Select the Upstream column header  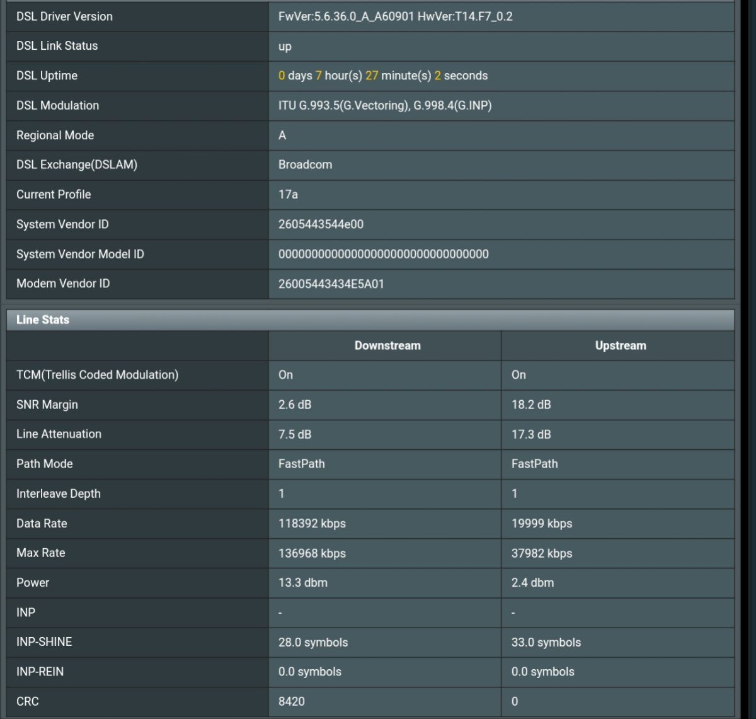coord(620,345)
